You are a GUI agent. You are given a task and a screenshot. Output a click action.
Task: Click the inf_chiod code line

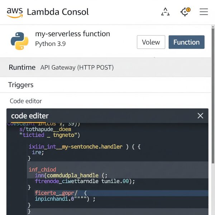(x=42, y=169)
